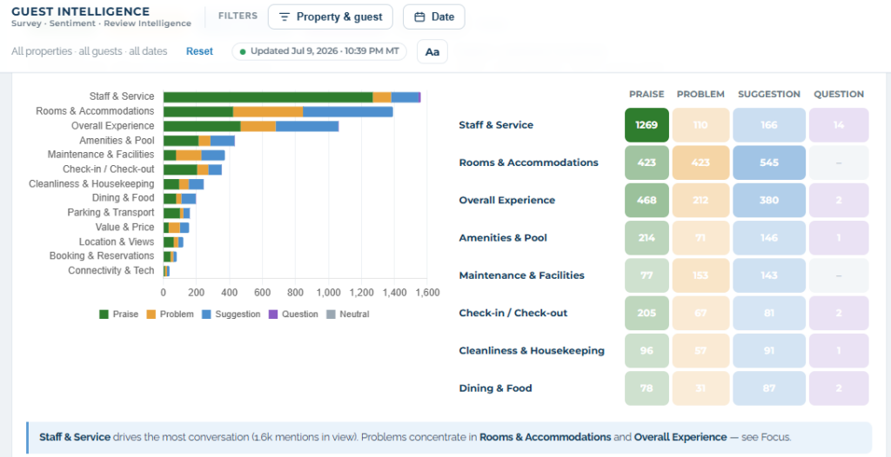Click the SUGGESTION column header
Image resolution: width=891 pixels, height=457 pixels.
point(769,94)
